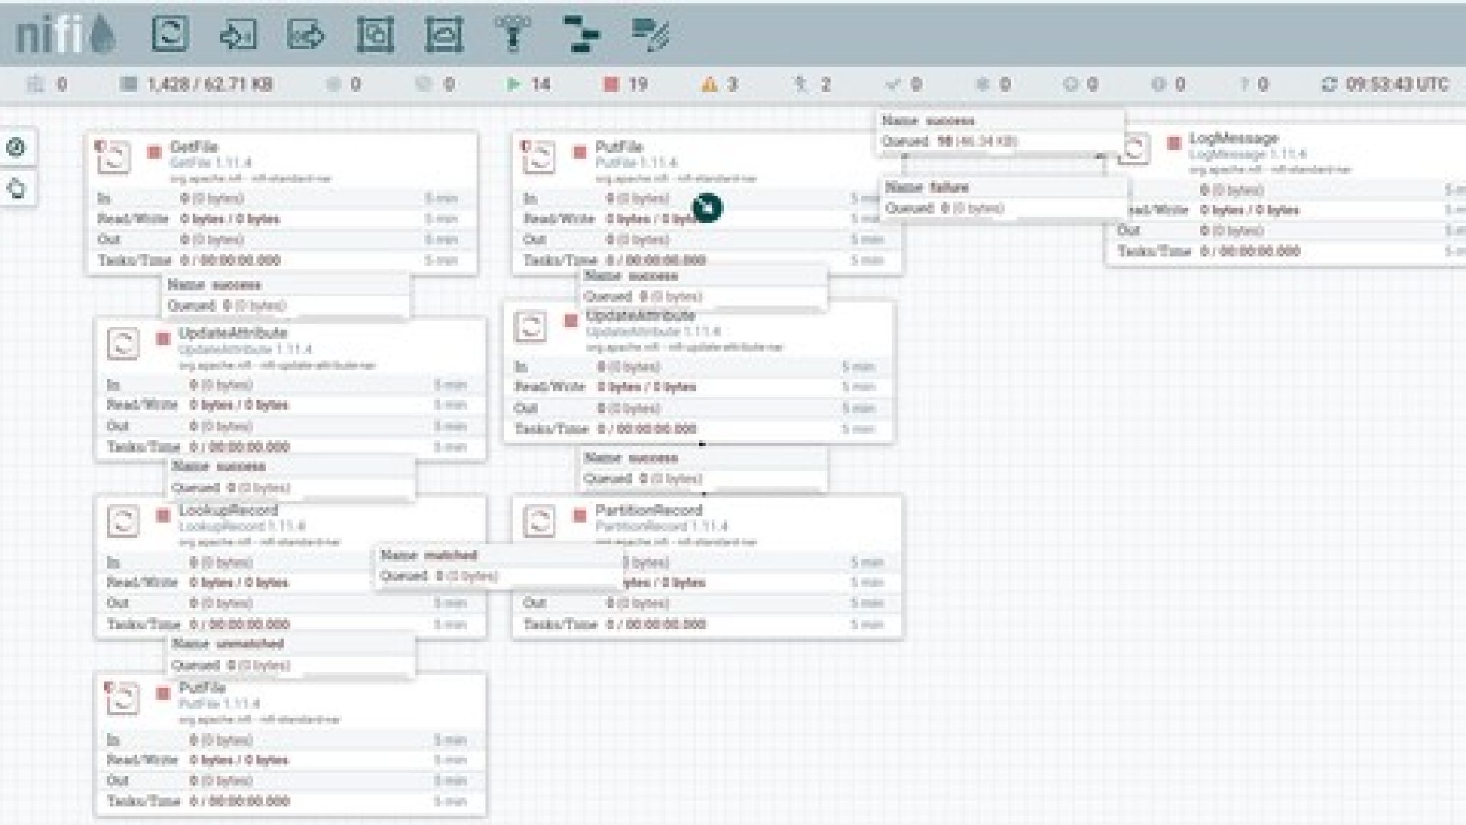Select the Process Group toolbar icon

[375, 34]
